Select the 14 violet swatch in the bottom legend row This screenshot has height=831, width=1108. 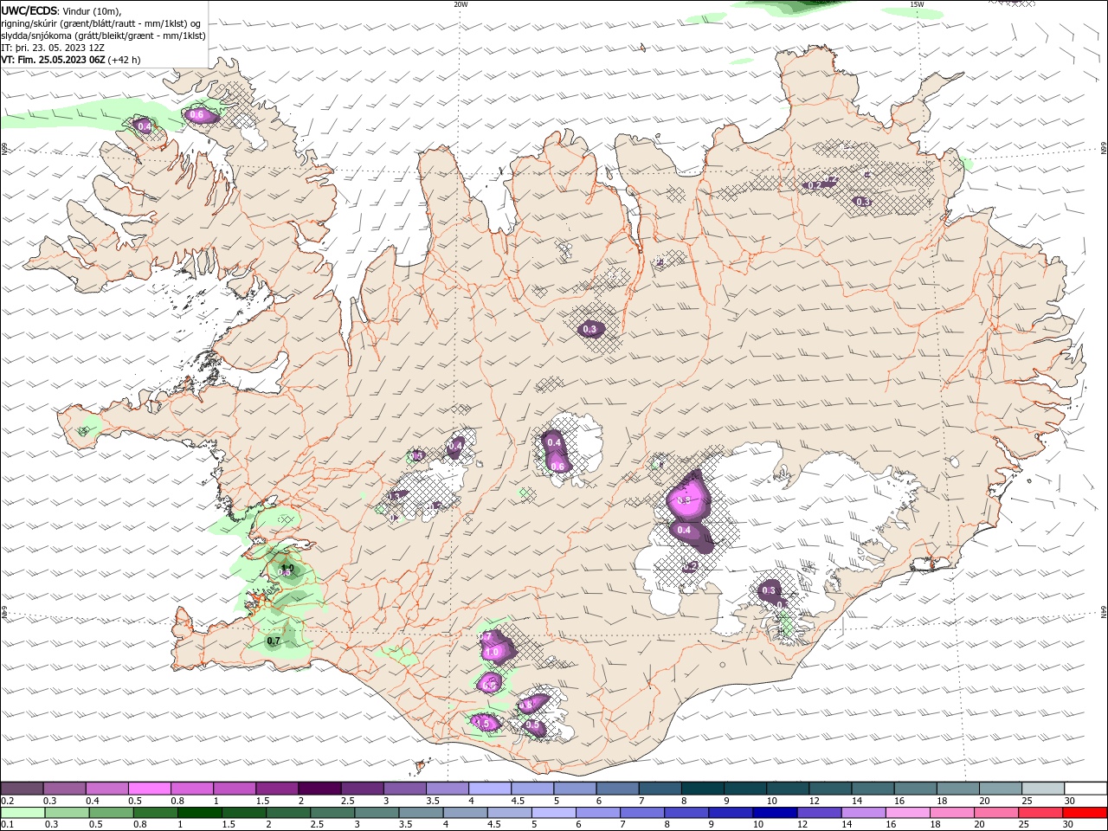[x=864, y=813]
